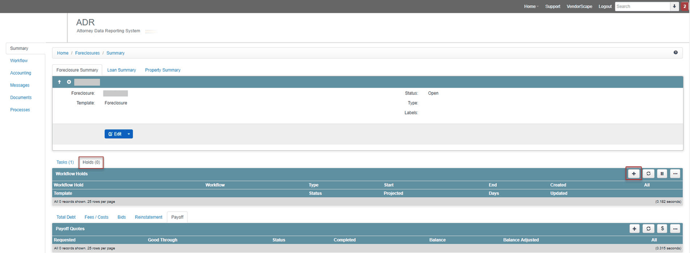The height and width of the screenshot is (253, 690).
Task: Go to Home in breadcrumb
Action: tap(62, 53)
